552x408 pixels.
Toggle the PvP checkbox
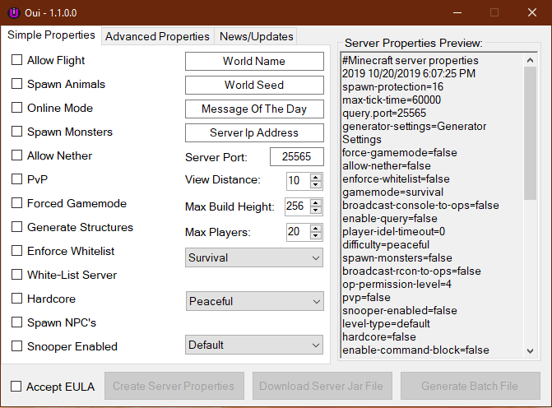16,179
